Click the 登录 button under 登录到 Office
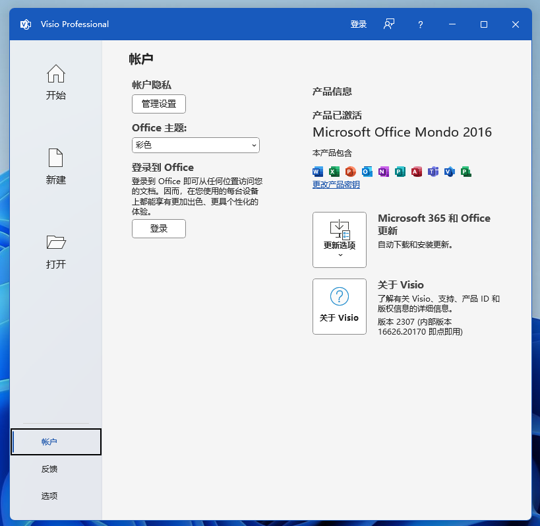Screen dimensions: 540x526 tap(159, 228)
